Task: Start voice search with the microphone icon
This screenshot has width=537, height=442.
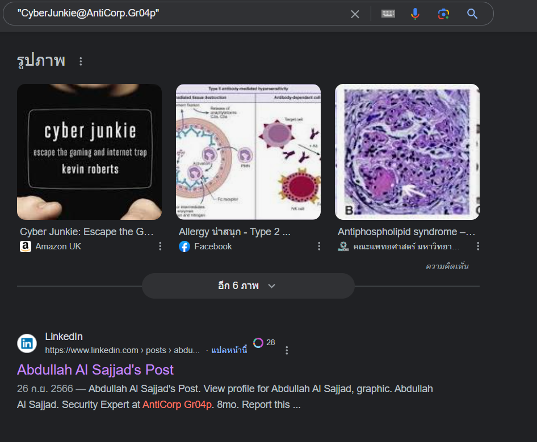Action: [x=415, y=14]
